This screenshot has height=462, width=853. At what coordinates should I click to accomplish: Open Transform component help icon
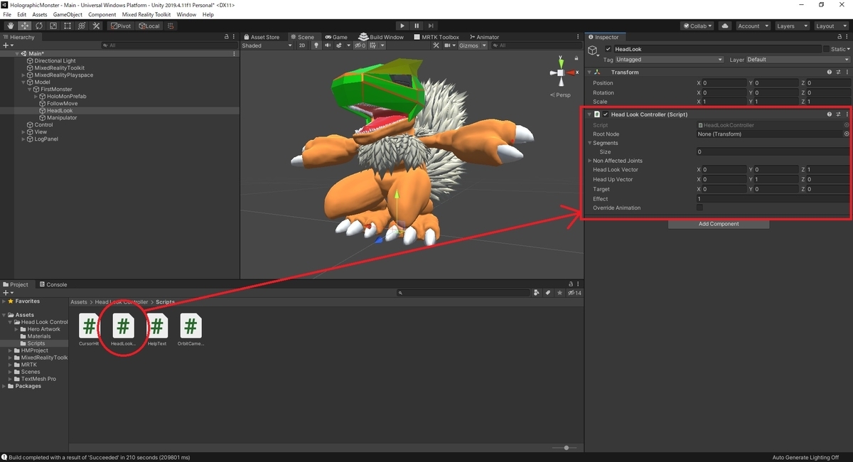[x=830, y=72]
